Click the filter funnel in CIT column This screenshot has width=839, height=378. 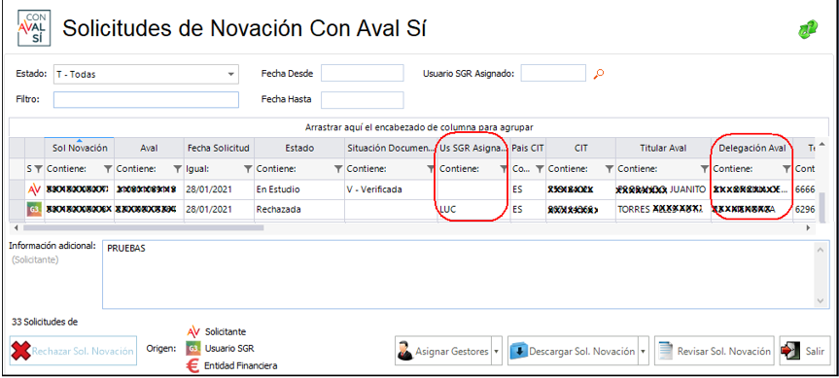[609, 169]
